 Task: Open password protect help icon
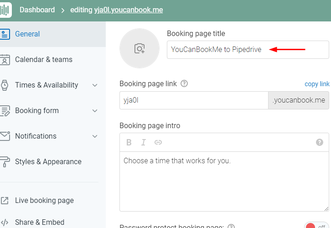[231, 226]
